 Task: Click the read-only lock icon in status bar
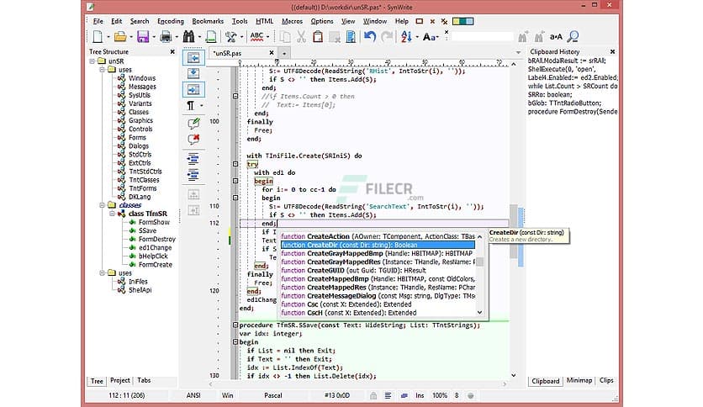[x=373, y=395]
